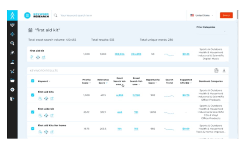Open external link icon under first aid kit summary
Image resolution: width=243 pixels, height=144 pixels.
43,57
